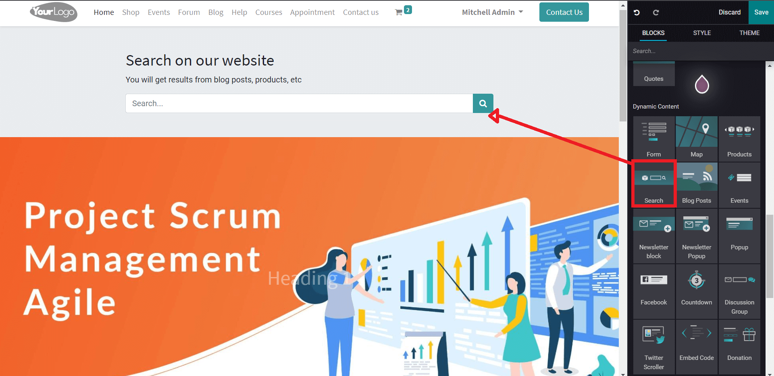Click the undo arrow icon

(x=637, y=12)
